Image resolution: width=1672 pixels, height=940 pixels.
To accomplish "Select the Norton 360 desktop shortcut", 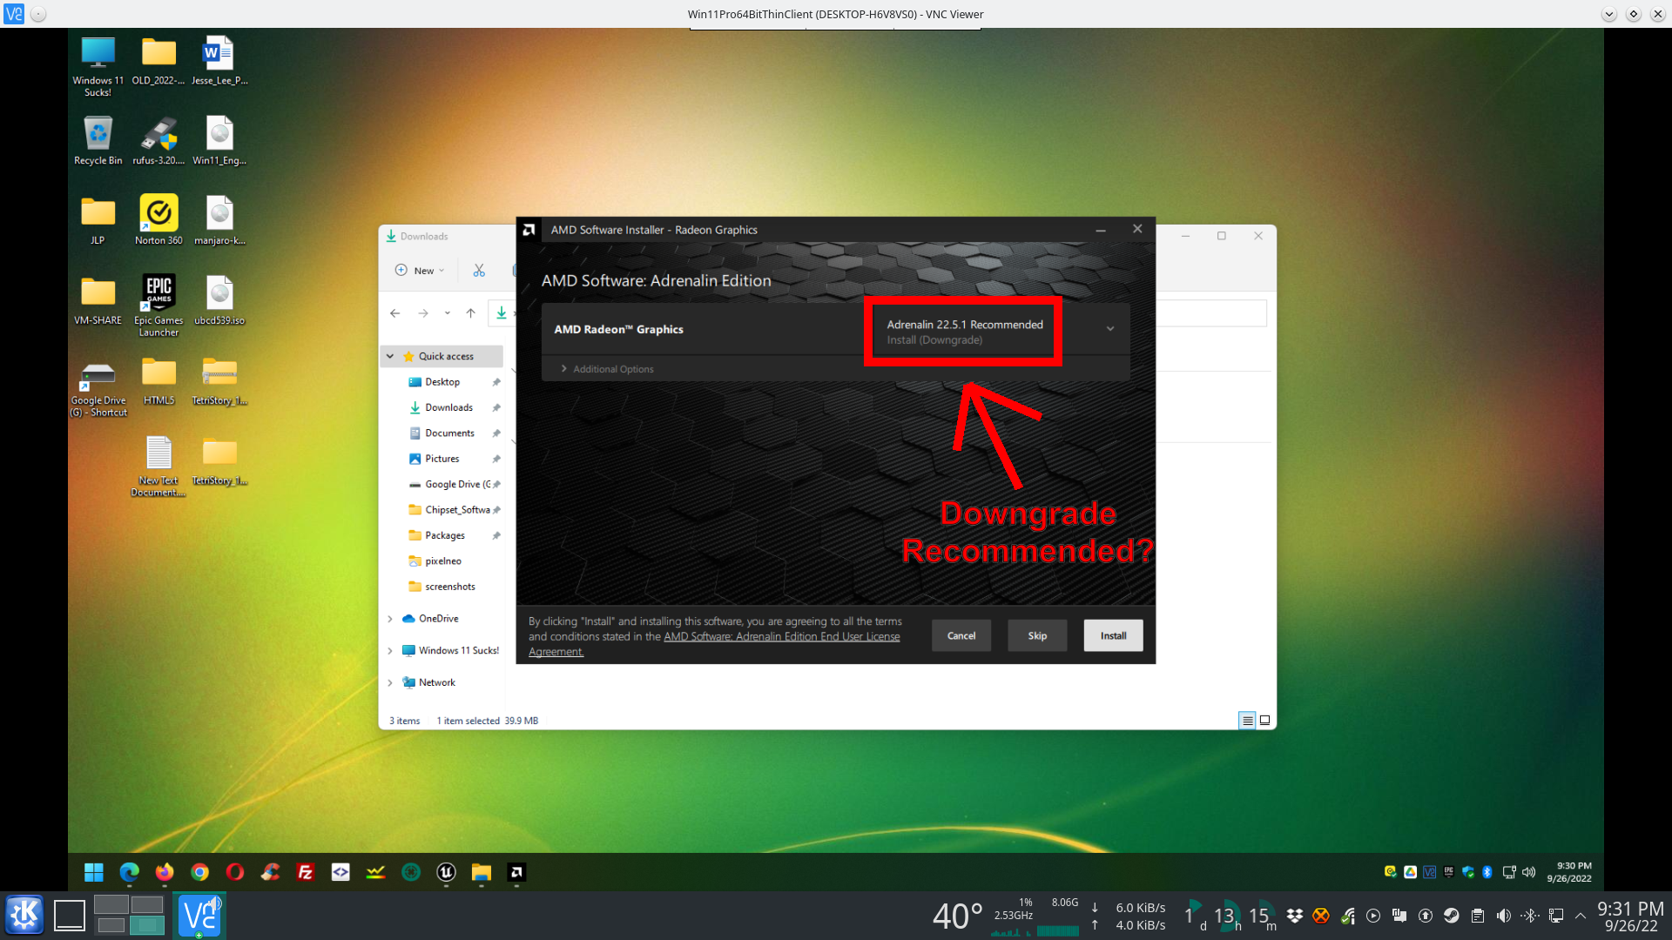I will coord(158,220).
